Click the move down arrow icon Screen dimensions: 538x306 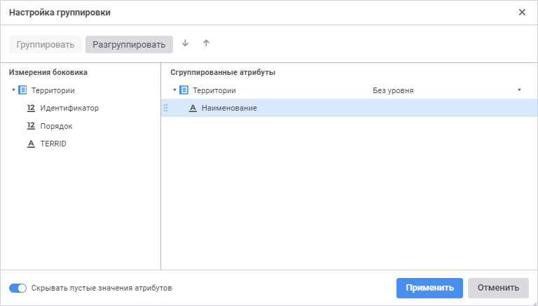(x=185, y=43)
